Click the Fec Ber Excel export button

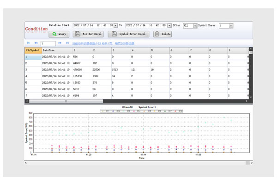point(88,34)
